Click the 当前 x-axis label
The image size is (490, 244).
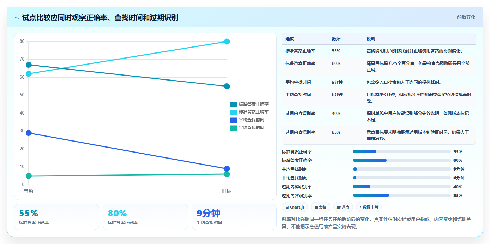point(29,191)
